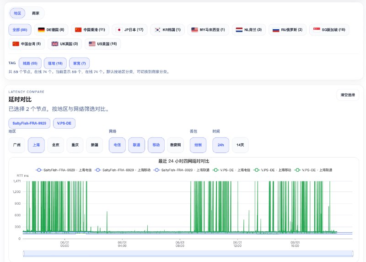Image resolution: width=366 pixels, height=262 pixels.
Task: Toggle the 教育网 network filter
Action: [x=176, y=145]
